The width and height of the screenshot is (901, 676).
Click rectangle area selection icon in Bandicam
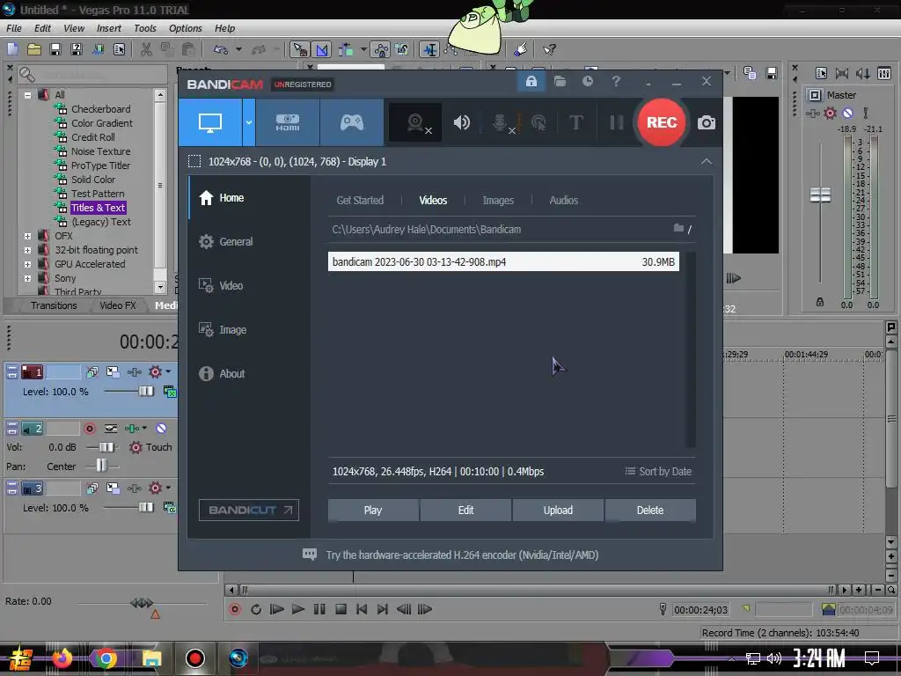[194, 162]
